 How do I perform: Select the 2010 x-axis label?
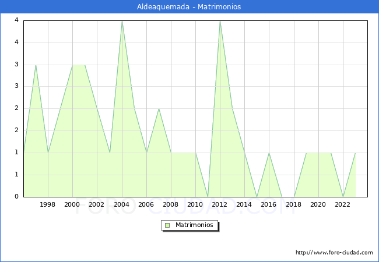pyautogui.click(x=195, y=204)
